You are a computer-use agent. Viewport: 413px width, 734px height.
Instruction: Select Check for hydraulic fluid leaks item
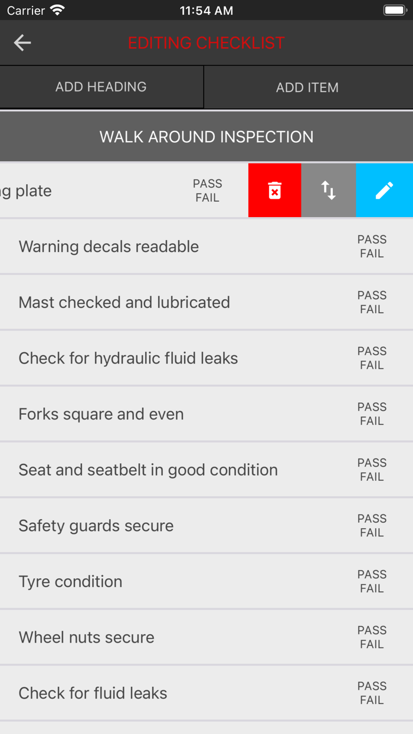(x=128, y=358)
